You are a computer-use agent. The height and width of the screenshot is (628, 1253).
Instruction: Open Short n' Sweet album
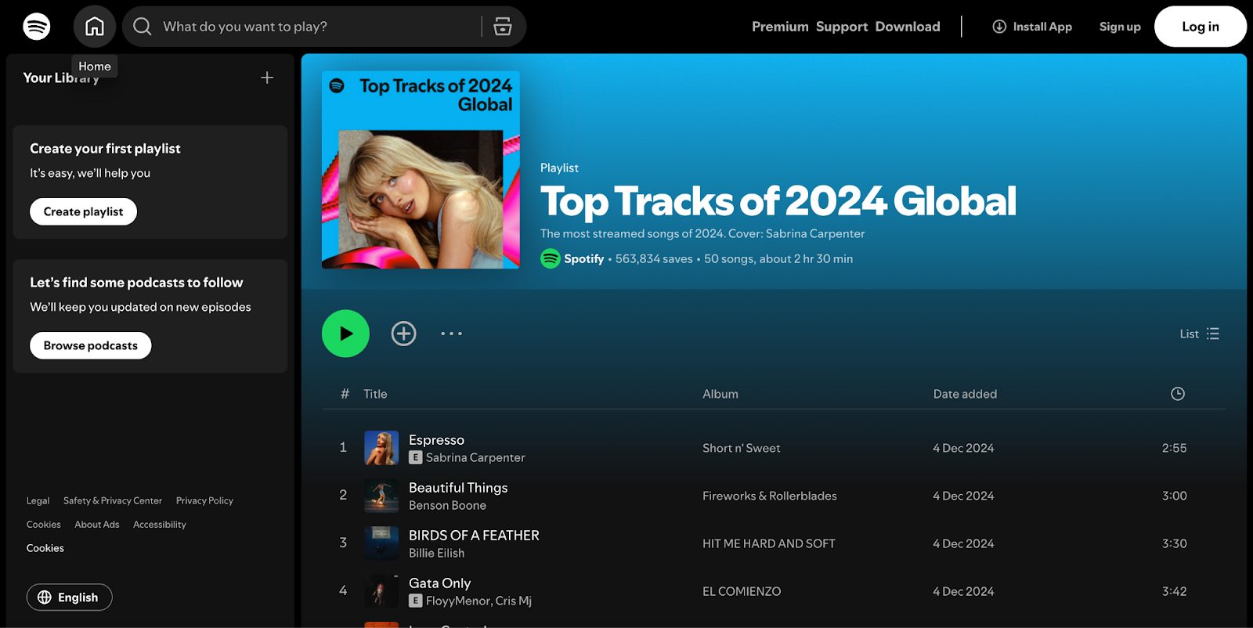point(741,449)
